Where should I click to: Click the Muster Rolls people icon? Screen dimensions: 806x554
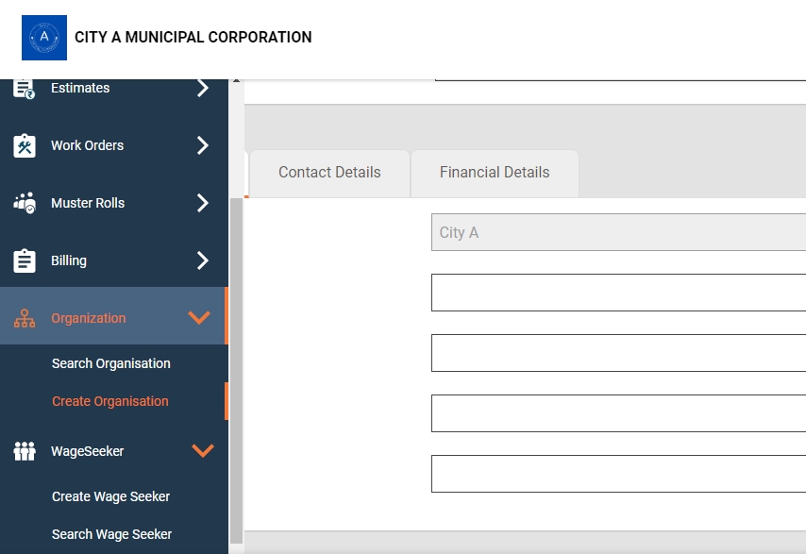tap(25, 204)
